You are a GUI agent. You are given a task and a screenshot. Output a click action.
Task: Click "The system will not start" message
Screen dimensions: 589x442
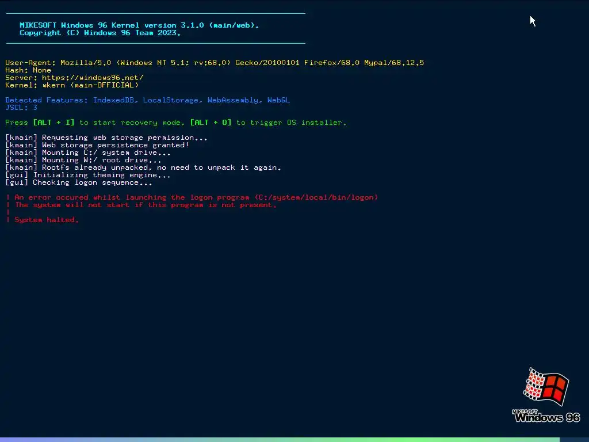[x=141, y=205]
